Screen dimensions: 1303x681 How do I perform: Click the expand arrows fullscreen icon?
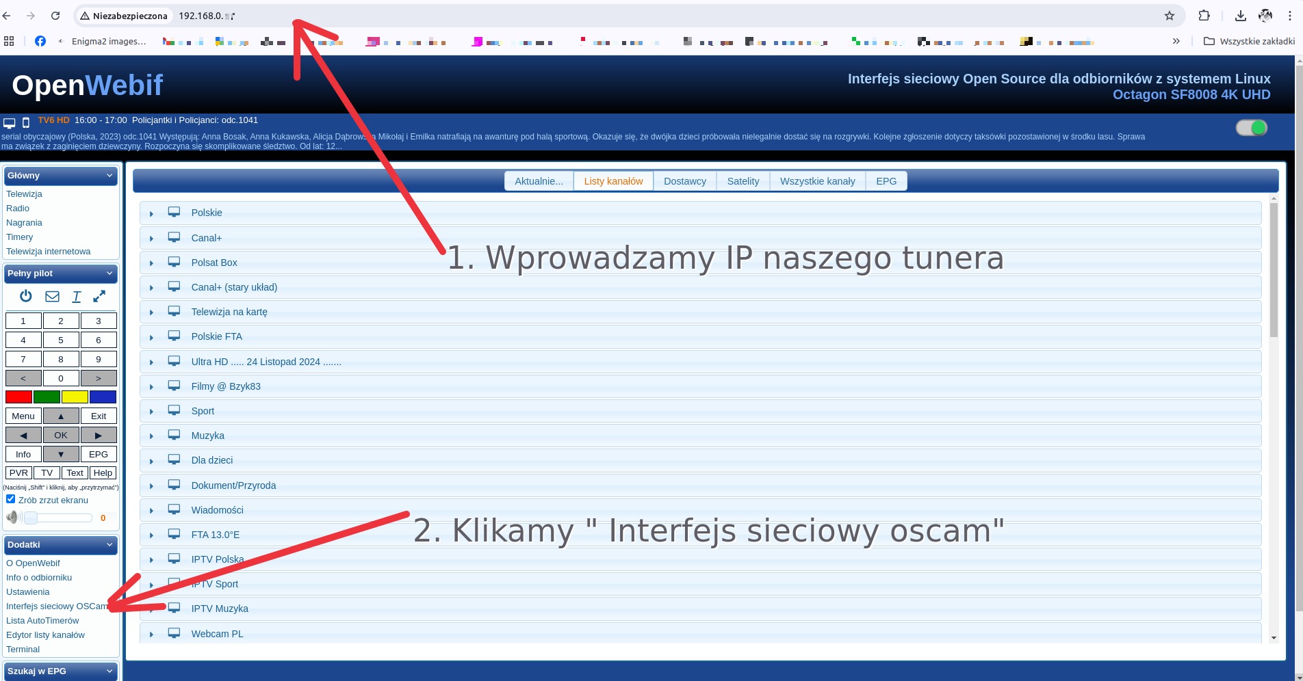tap(99, 296)
